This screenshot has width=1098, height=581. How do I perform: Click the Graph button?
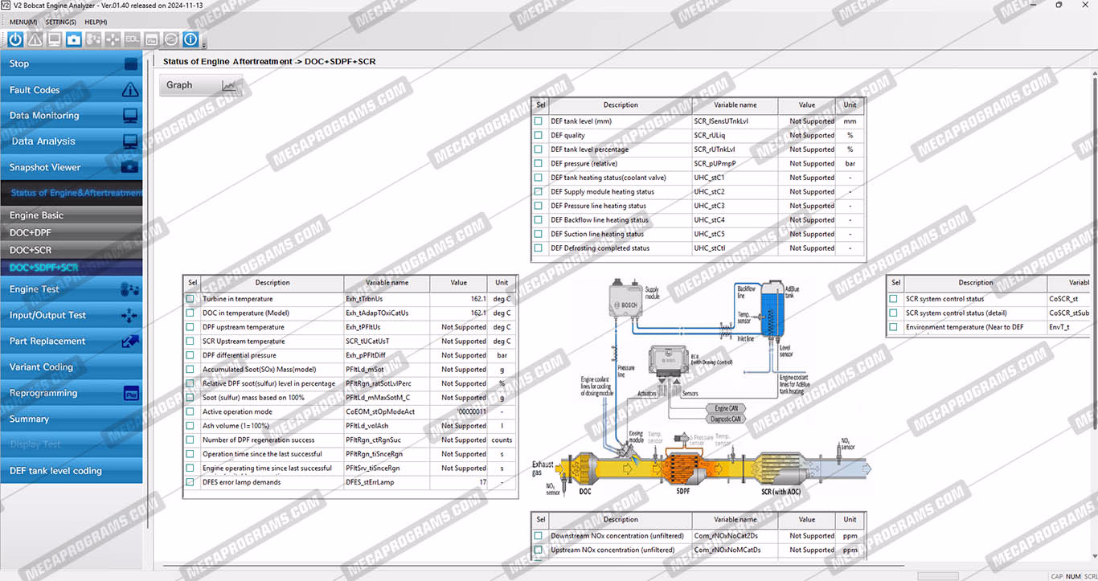point(201,85)
